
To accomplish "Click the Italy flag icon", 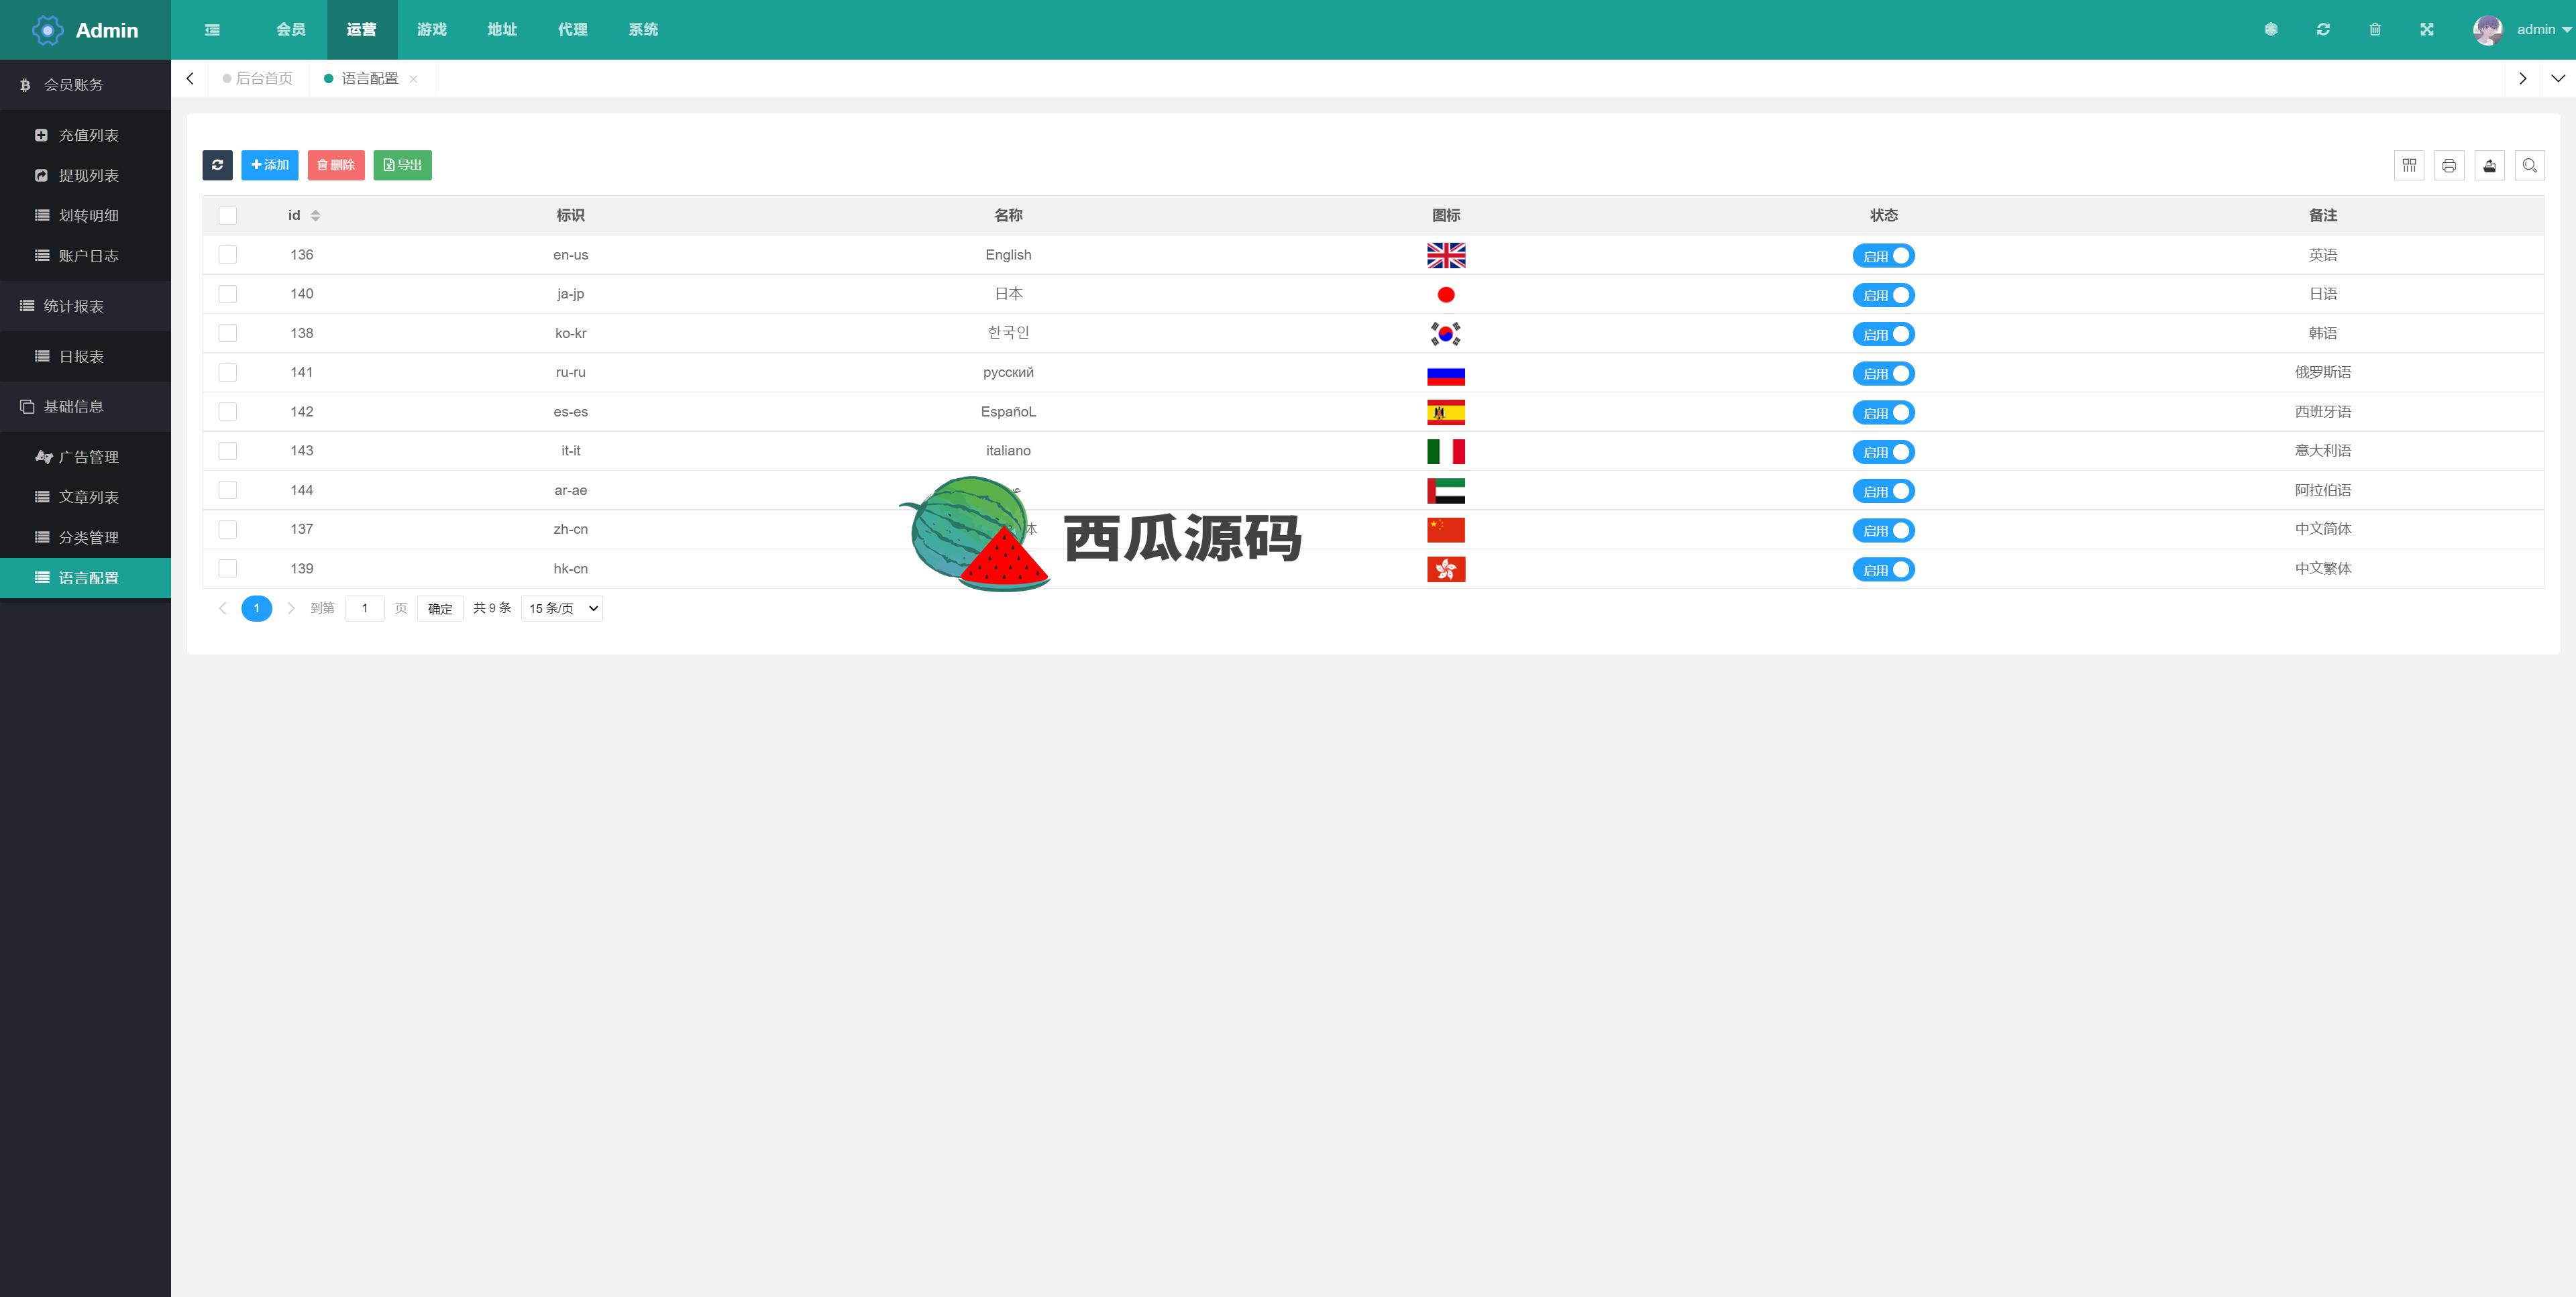I will coord(1446,452).
